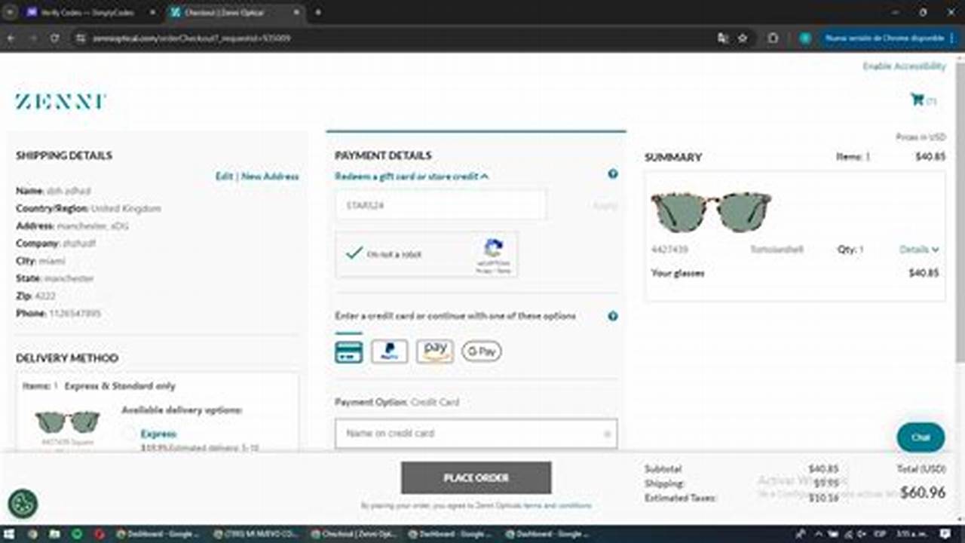
Task: Expand the Chrome profile menu
Action: [807, 37]
